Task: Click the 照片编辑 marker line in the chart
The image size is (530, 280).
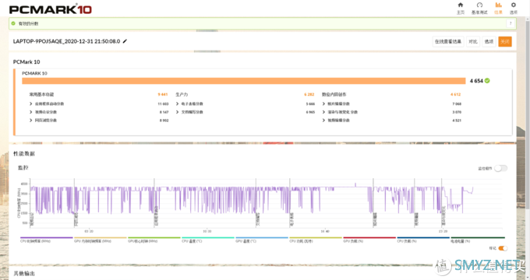Action: coord(373,202)
